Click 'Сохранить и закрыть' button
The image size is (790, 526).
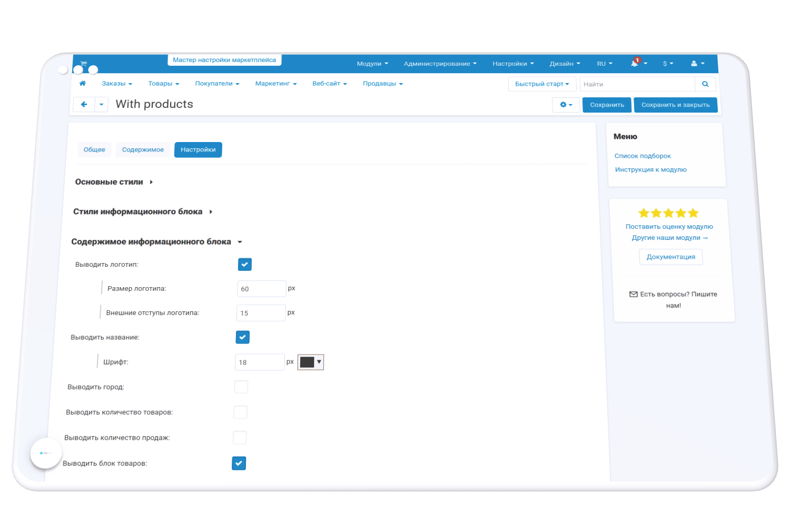click(676, 105)
